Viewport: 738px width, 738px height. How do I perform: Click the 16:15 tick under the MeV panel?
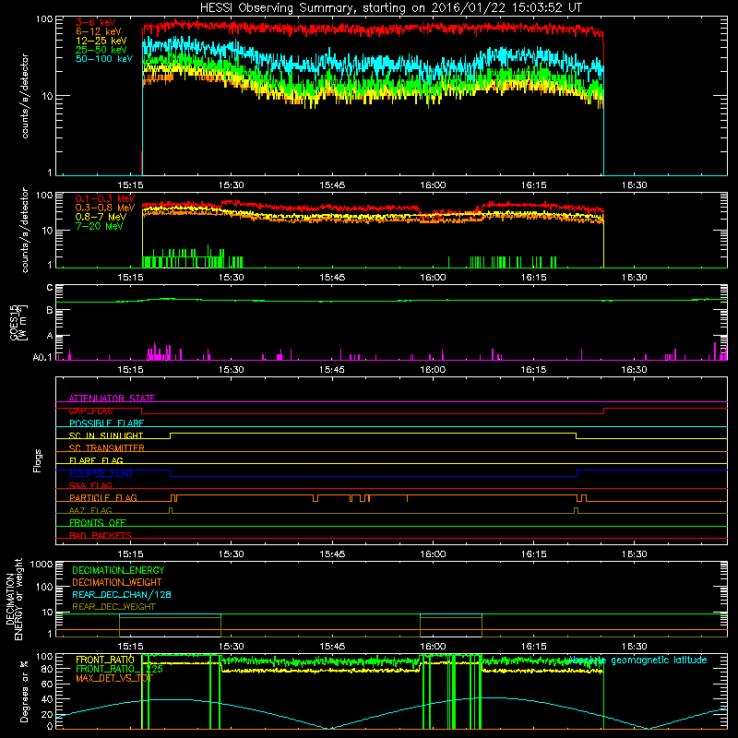533,278
